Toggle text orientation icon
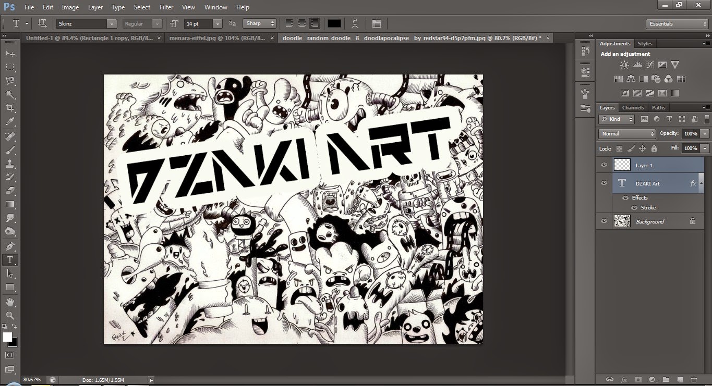Image resolution: width=712 pixels, height=386 pixels. (43, 23)
